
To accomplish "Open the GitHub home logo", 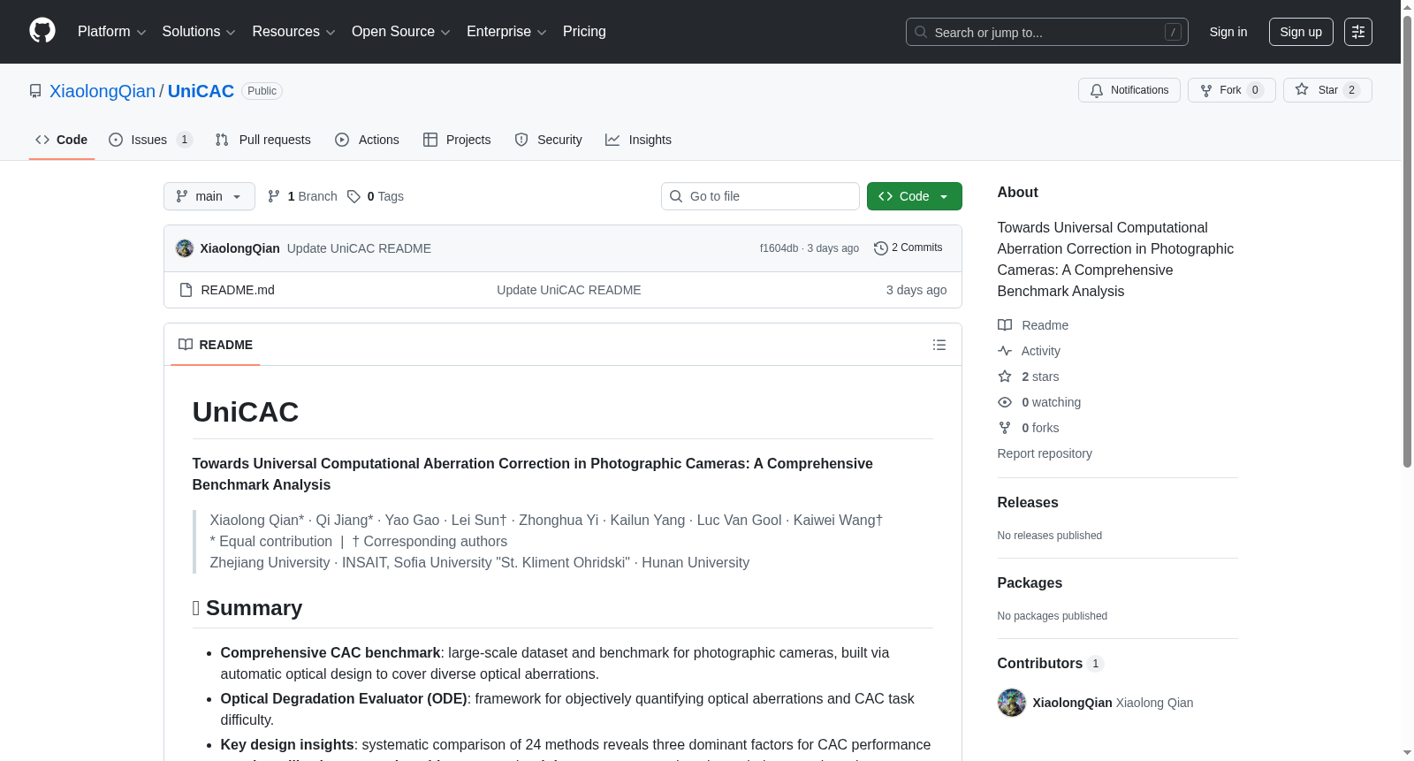I will (42, 31).
